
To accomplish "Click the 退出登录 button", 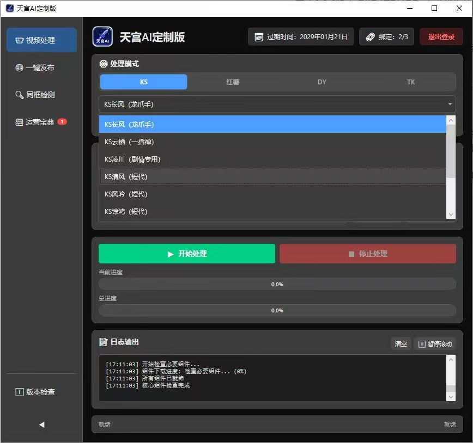I will (x=441, y=37).
